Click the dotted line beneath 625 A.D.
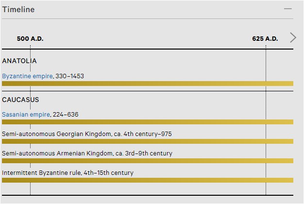Viewport: 304px width, 204px height. [266, 120]
